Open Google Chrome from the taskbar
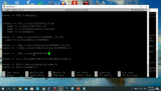Image resolution: width=161 pixels, height=91 pixels. pos(44,89)
